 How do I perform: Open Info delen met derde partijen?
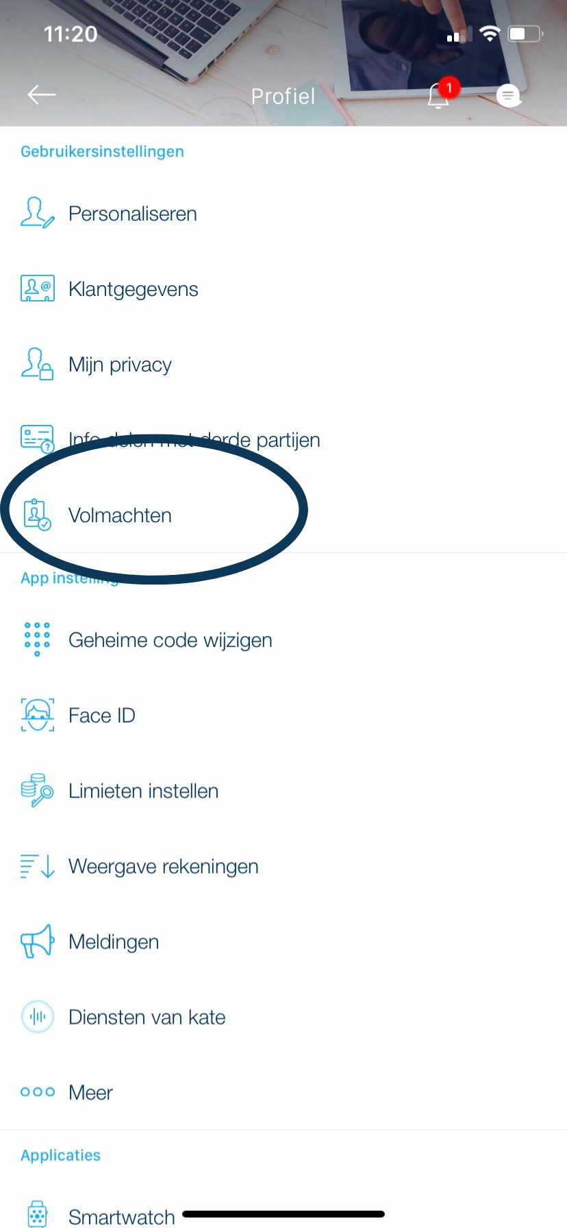283,439
